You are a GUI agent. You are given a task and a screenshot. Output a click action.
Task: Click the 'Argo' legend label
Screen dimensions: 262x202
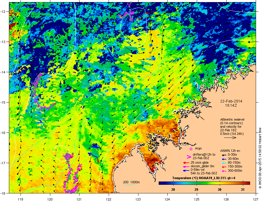tap(198, 148)
